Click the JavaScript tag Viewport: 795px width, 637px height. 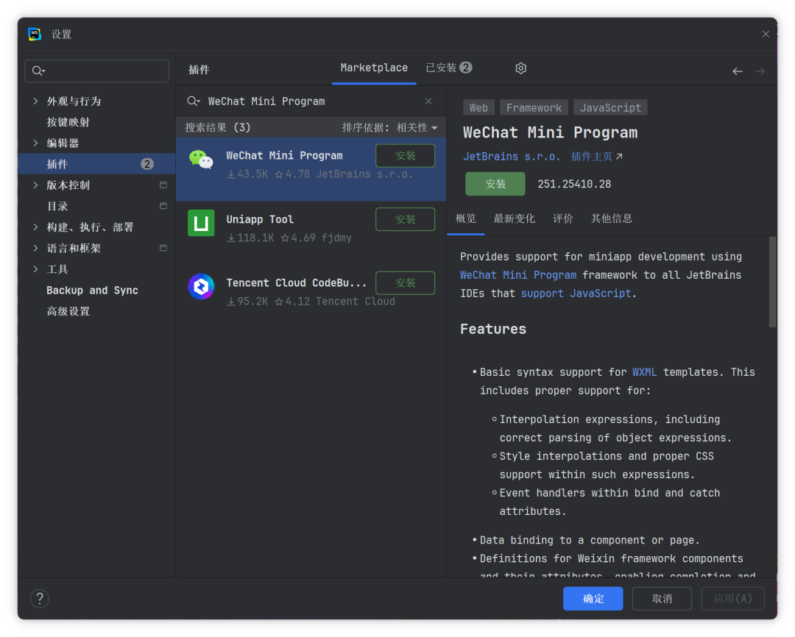click(610, 108)
